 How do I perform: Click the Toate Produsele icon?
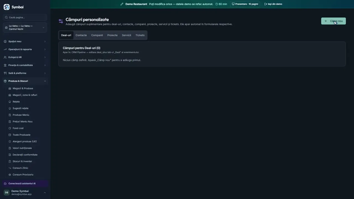(x=10, y=135)
